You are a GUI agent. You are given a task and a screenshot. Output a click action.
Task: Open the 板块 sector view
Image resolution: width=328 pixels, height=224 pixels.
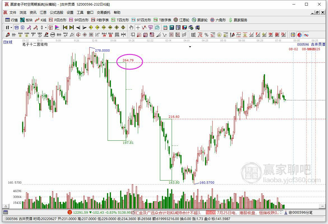26,20
